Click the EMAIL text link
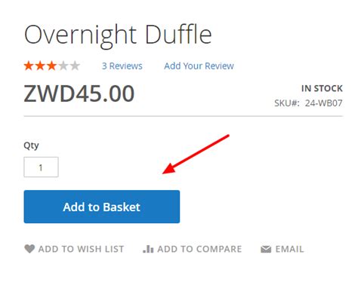 pos(289,249)
